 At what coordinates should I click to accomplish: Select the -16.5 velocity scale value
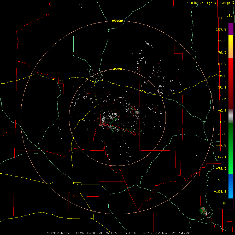[x=221, y=122]
